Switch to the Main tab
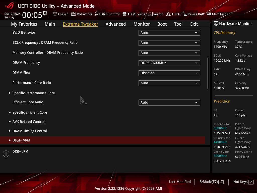Image resolution: width=257 pixels, height=193 pixels. 50,24
